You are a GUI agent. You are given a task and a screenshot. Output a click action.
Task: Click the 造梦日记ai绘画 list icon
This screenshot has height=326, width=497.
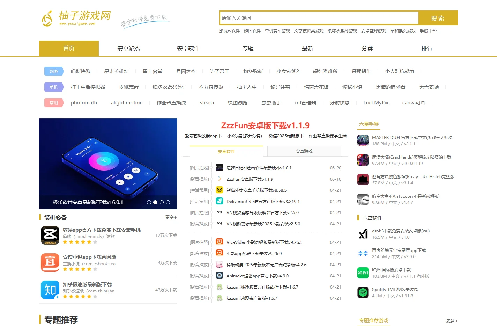pyautogui.click(x=220, y=168)
